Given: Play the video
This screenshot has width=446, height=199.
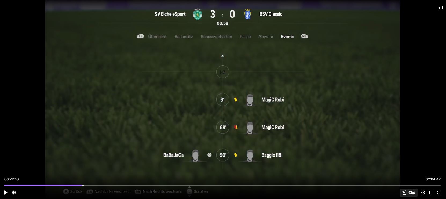Looking at the screenshot, I should [x=6, y=193].
